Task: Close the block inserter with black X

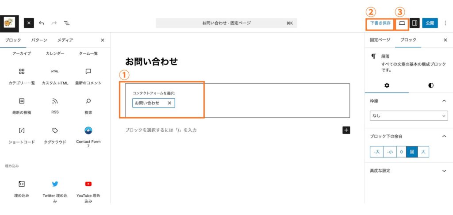Action: [29, 23]
